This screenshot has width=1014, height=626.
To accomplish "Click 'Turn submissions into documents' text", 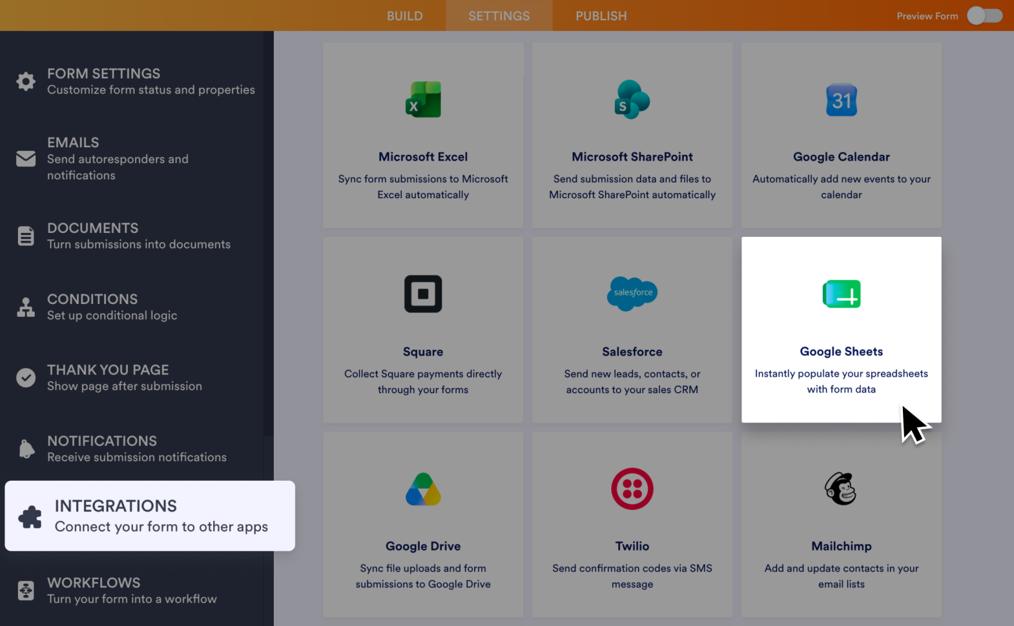I will [x=139, y=245].
